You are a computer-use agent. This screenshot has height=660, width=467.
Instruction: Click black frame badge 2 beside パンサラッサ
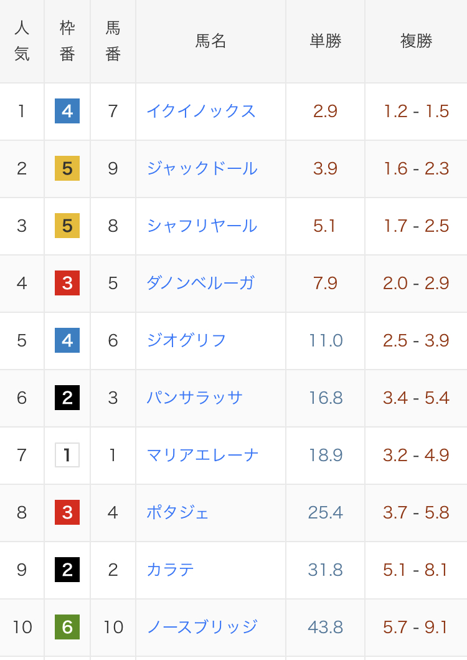tap(67, 398)
